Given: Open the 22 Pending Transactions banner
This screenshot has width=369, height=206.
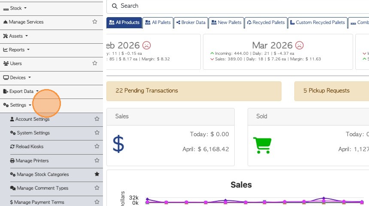Looking at the screenshot, I should (x=194, y=91).
